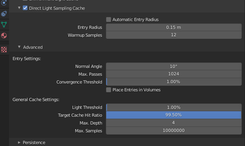Click the Convergence Threshold slider

174,82
